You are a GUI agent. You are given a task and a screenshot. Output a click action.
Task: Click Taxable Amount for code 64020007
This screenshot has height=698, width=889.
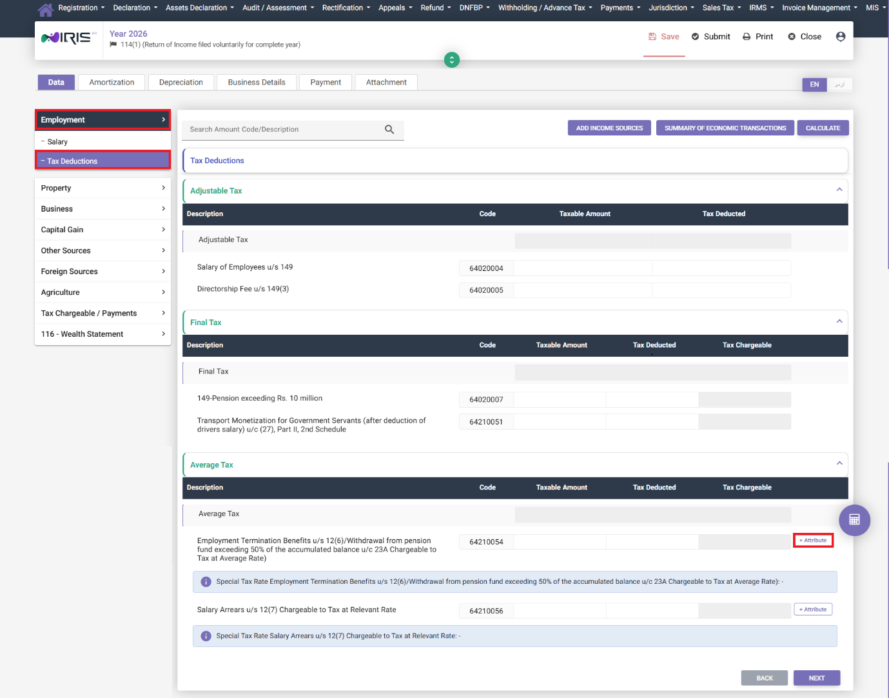(560, 400)
